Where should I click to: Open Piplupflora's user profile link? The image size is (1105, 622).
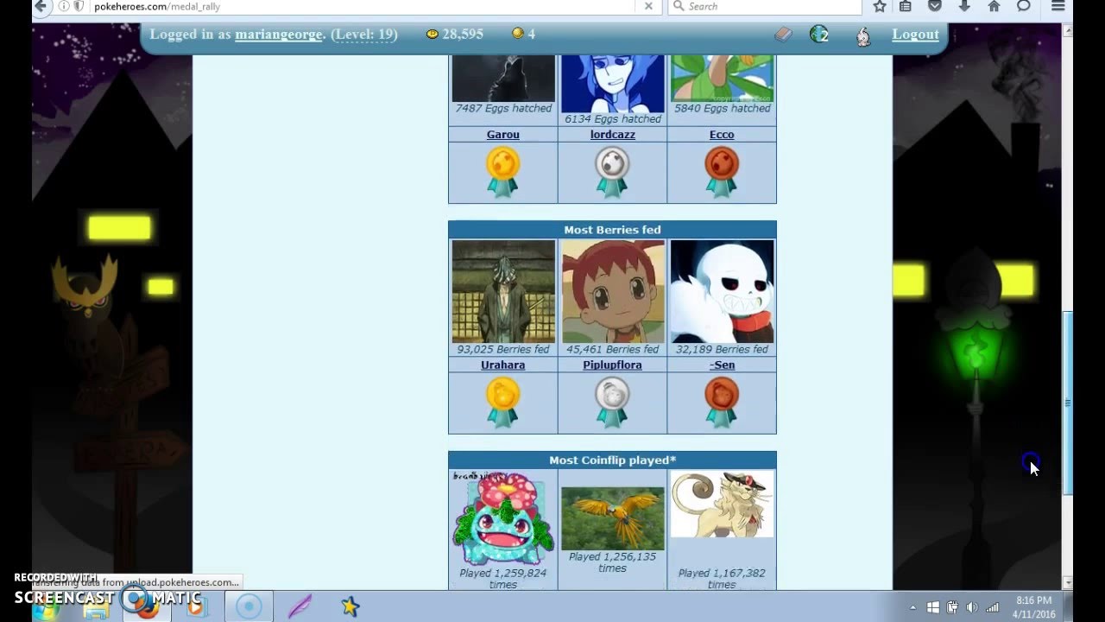pos(612,365)
